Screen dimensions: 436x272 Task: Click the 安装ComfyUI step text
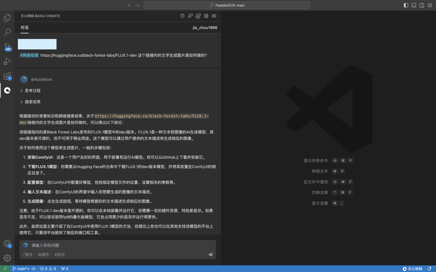[40, 157]
